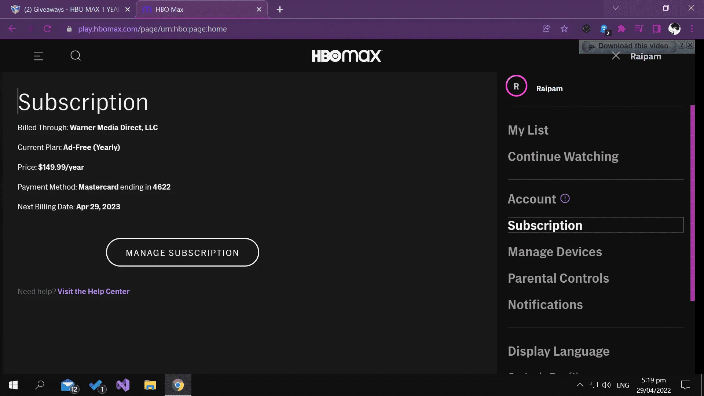Open the HBO Max hamburger menu
Viewport: 704px width, 396px height.
click(38, 56)
